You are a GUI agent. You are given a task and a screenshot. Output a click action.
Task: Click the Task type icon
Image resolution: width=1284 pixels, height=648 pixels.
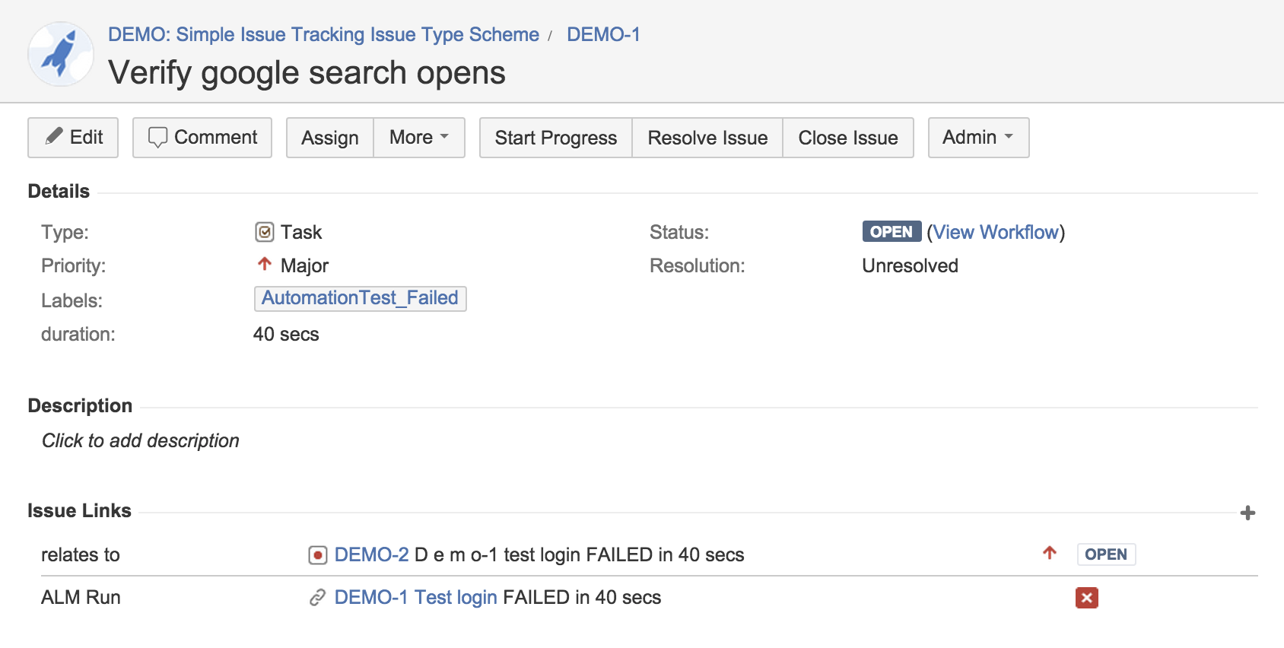tap(264, 232)
